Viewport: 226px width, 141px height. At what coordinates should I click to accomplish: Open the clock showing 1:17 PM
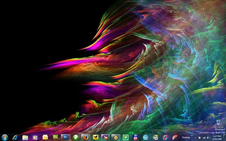[217, 137]
